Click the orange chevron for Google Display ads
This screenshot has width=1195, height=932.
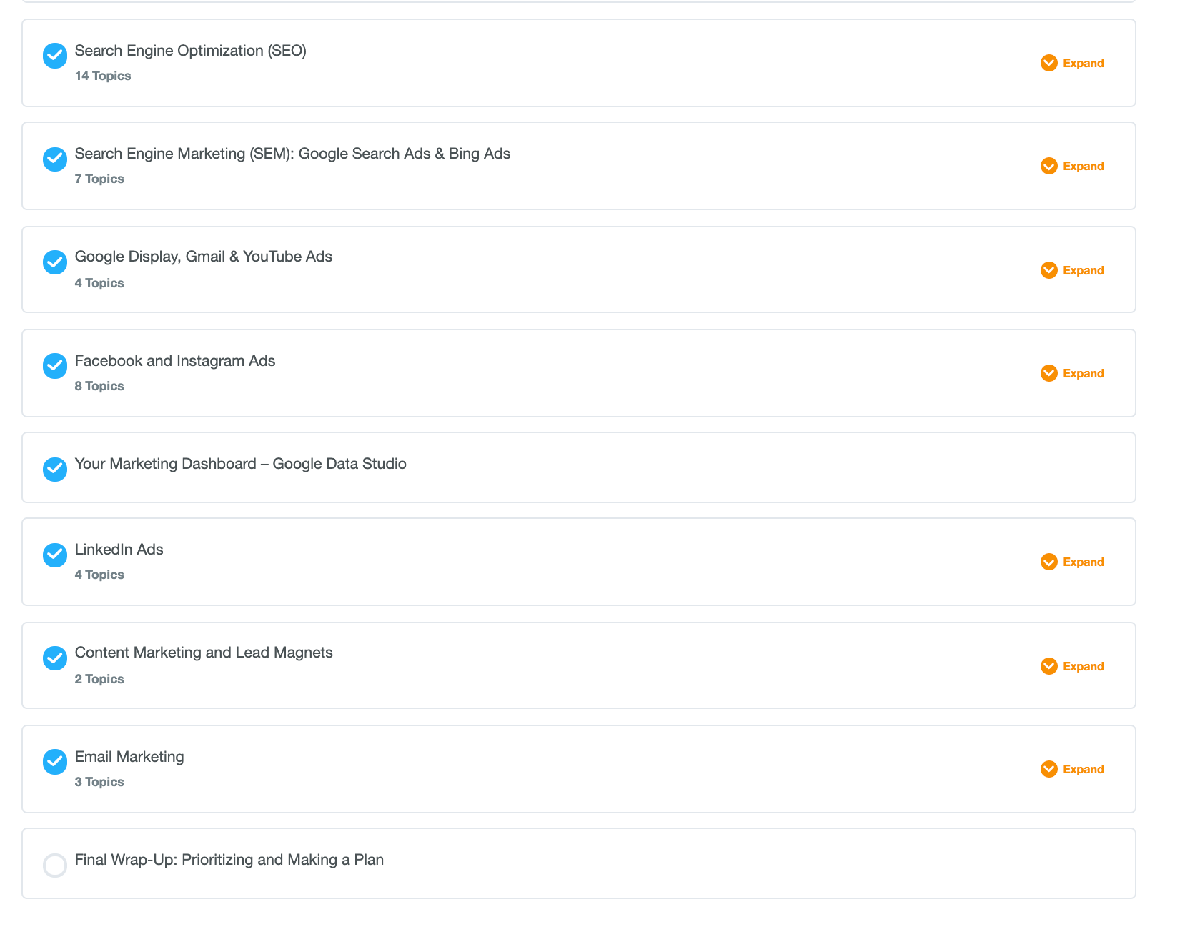[x=1049, y=270]
